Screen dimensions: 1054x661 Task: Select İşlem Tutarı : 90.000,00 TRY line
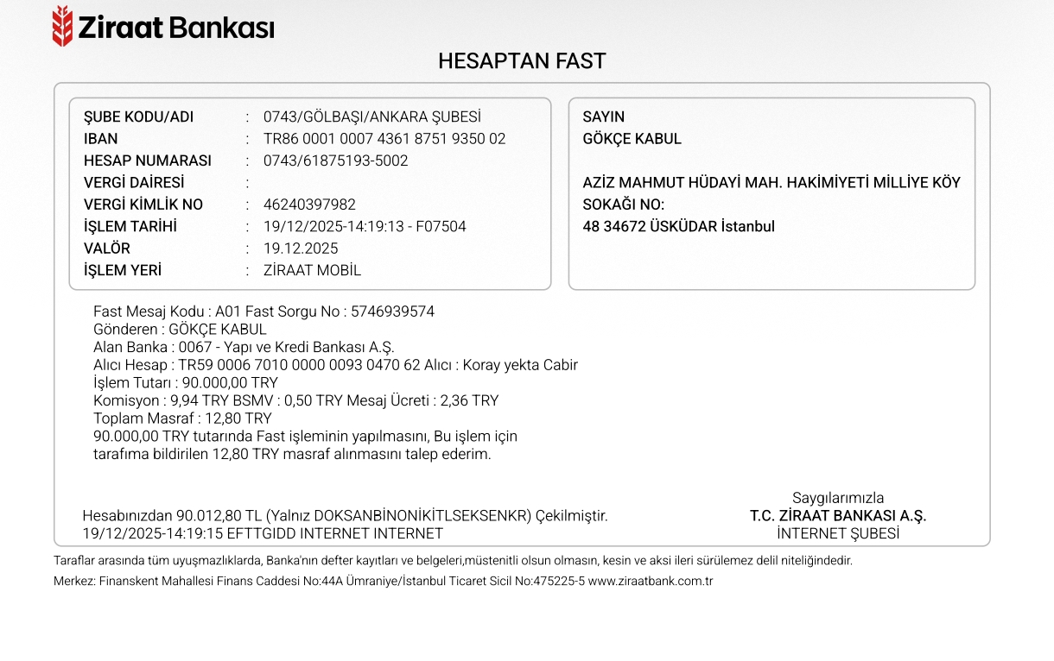(186, 383)
